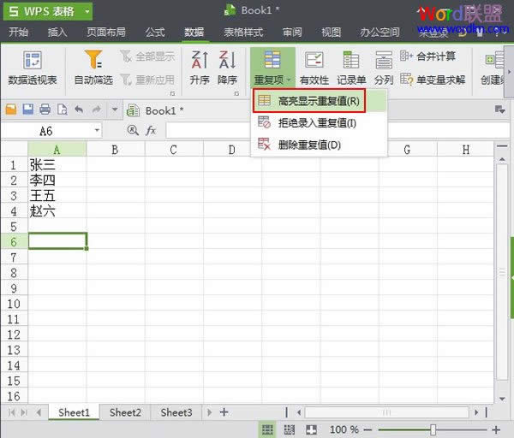The height and width of the screenshot is (438, 514).
Task: Switch to the 开始 ribbon tab
Action: tap(18, 33)
